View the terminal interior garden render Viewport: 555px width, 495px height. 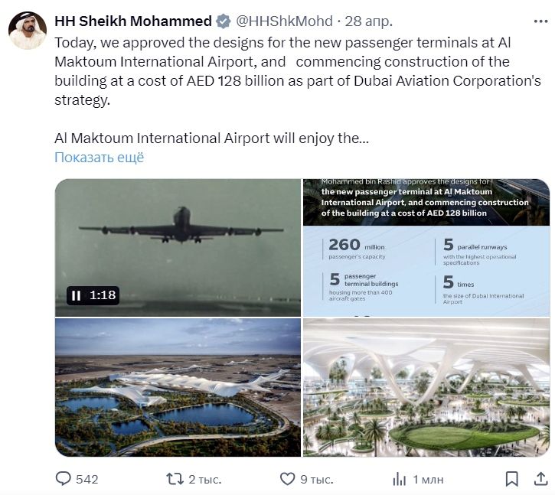(426, 387)
